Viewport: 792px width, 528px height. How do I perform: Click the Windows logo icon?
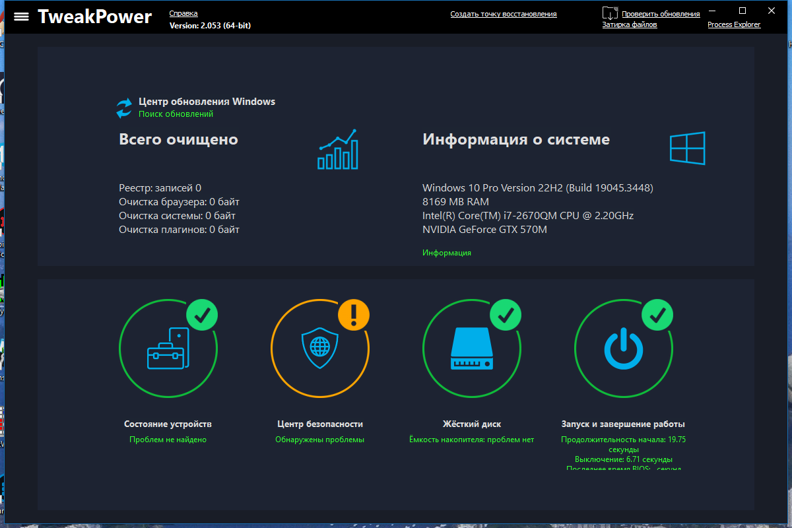tap(687, 148)
